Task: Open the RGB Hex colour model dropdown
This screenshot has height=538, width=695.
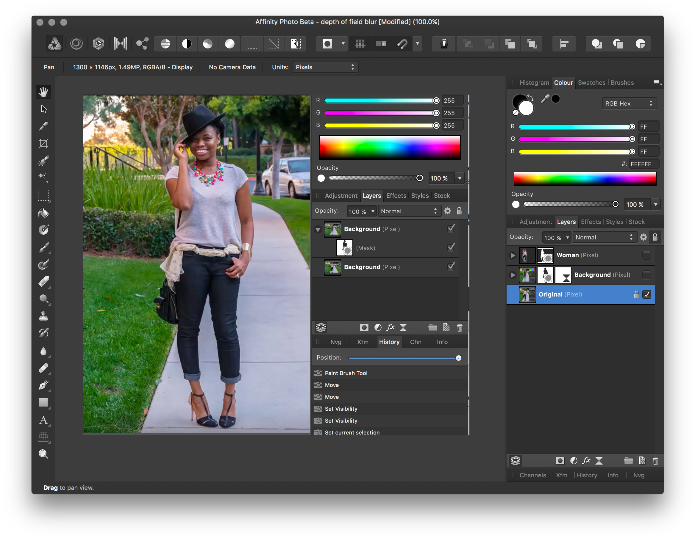Action: (x=629, y=103)
